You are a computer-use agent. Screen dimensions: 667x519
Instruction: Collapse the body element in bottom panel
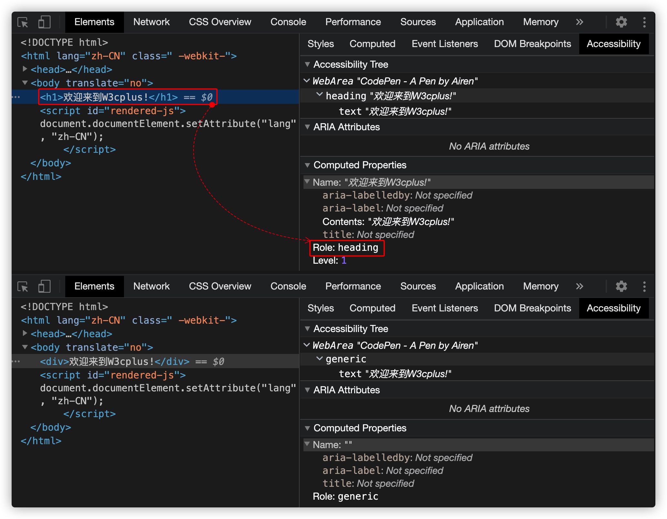coord(25,347)
